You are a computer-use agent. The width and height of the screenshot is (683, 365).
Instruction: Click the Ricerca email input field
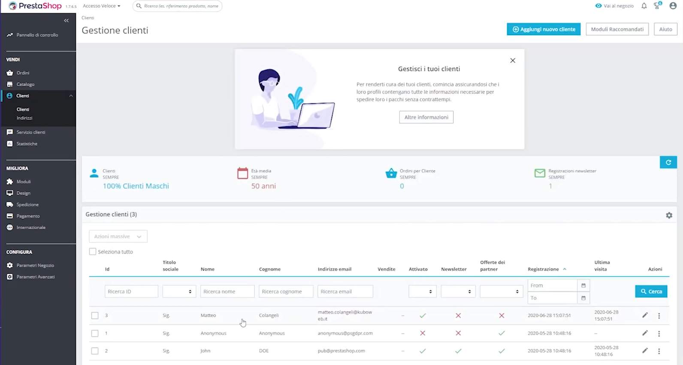pos(345,292)
